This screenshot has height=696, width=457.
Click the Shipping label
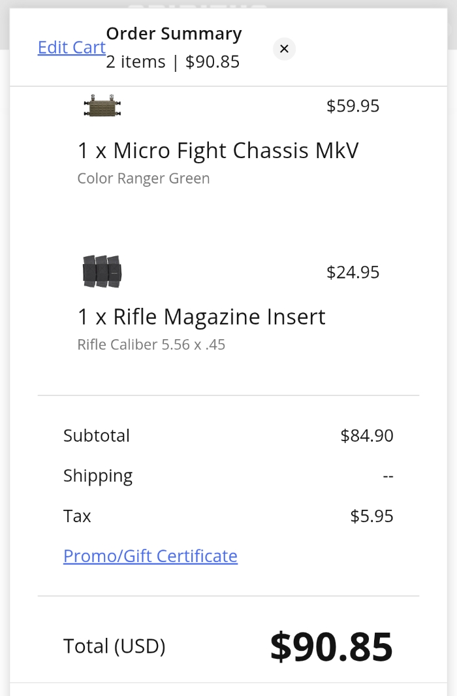(x=98, y=476)
